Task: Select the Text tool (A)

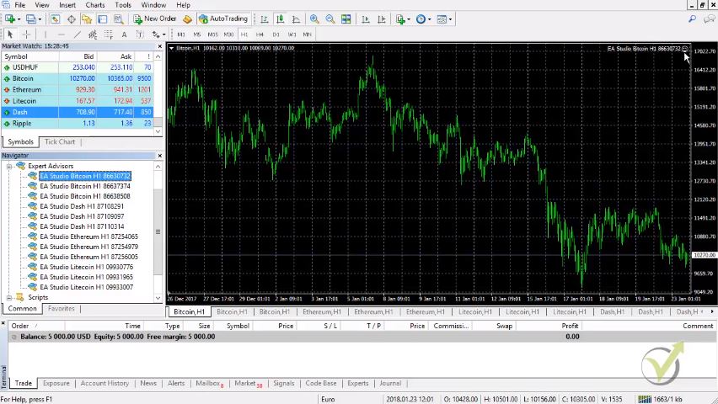Action: point(124,35)
